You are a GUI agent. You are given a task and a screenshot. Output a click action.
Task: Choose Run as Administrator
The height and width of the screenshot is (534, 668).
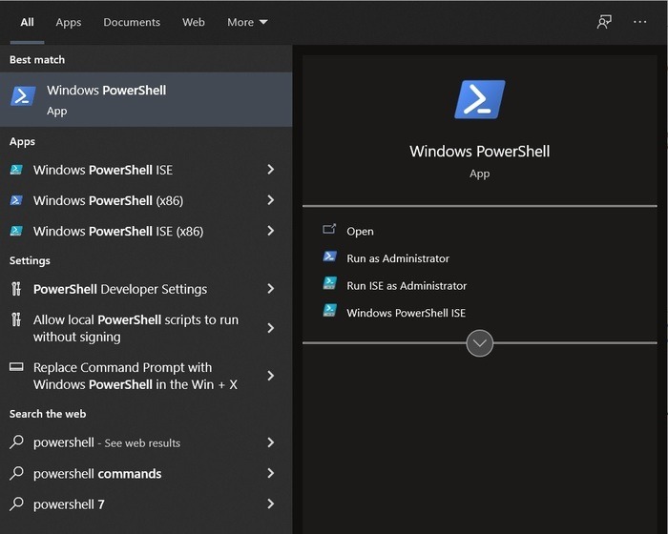(398, 258)
